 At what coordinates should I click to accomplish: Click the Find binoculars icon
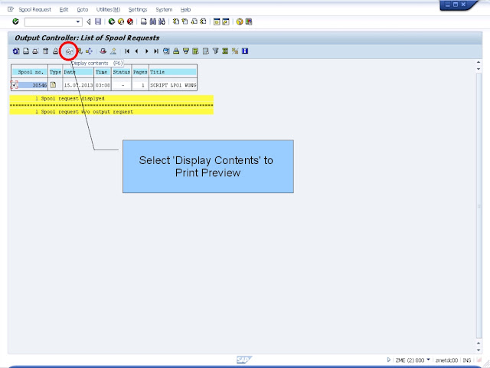(153, 21)
